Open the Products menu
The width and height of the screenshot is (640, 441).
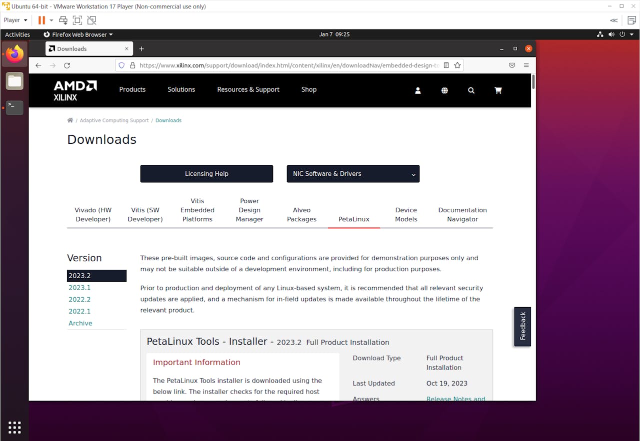132,89
